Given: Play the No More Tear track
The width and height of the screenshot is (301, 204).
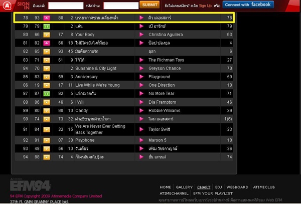Looking at the screenshot, I should 141,94.
